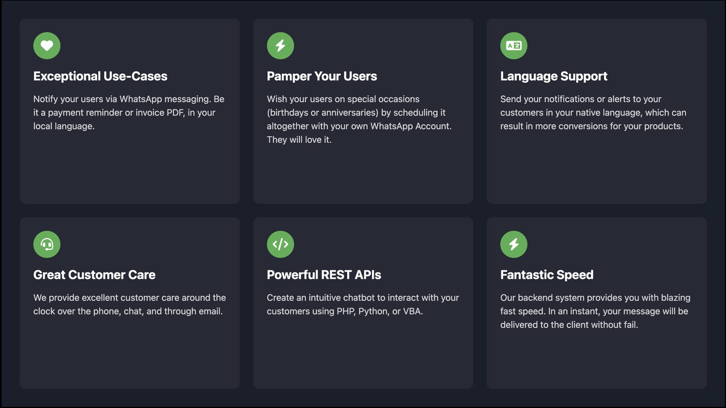The image size is (726, 408).
Task: Click the description about blazing fast backend speed
Action: (x=594, y=311)
